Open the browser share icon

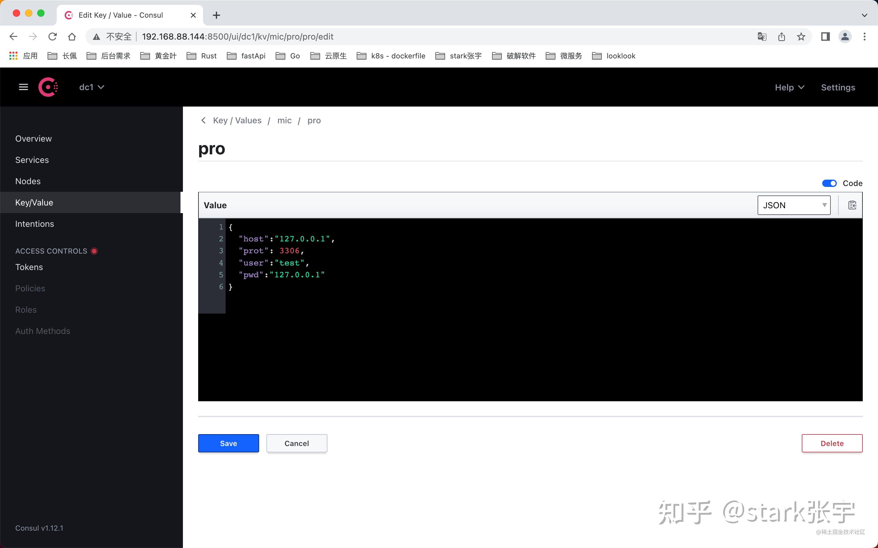tap(781, 37)
